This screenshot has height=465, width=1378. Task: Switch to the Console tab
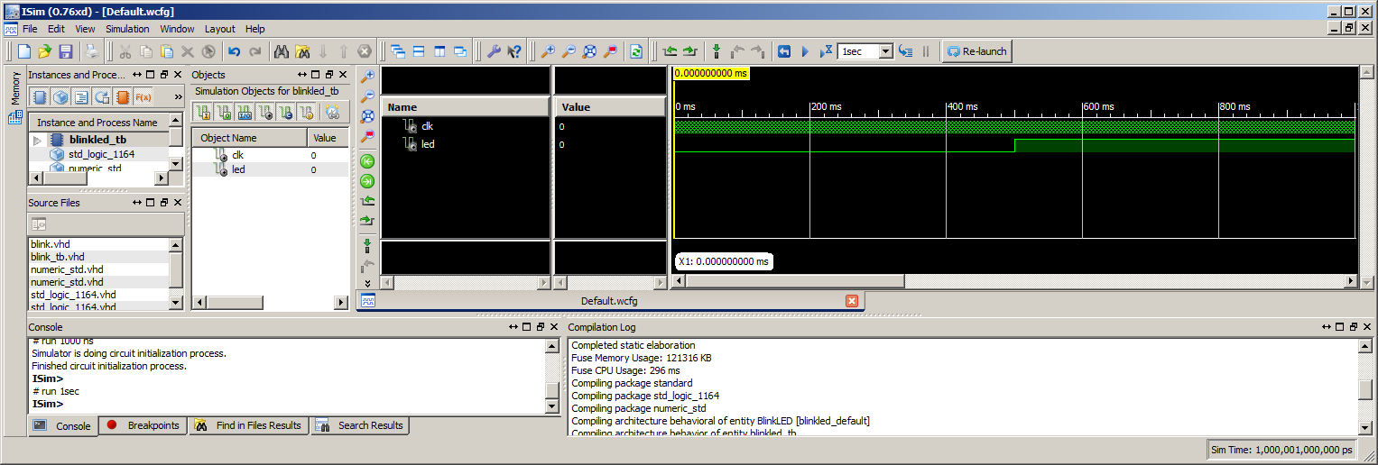62,425
